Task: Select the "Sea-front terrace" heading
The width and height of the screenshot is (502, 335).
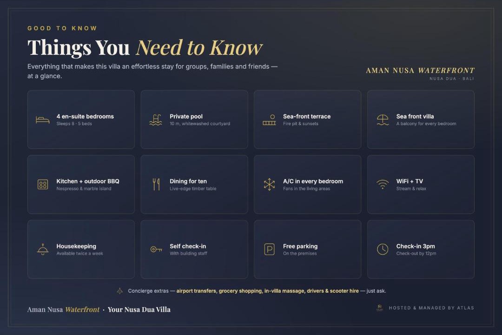Action: (307, 116)
